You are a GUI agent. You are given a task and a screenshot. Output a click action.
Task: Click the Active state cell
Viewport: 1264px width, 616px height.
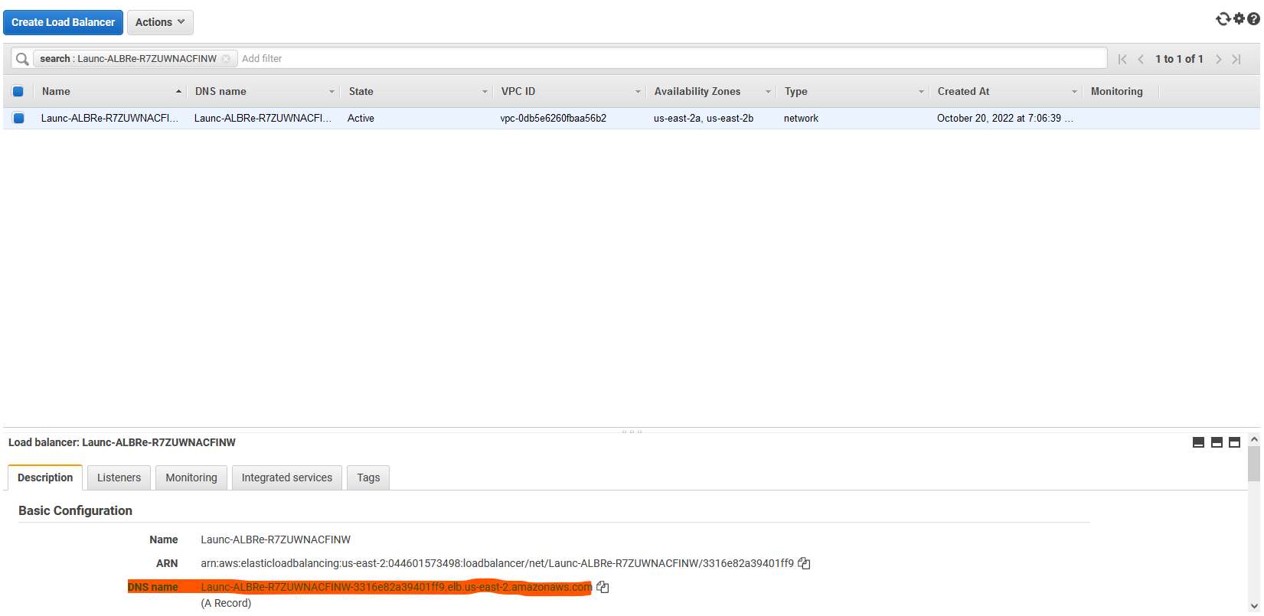click(x=361, y=118)
